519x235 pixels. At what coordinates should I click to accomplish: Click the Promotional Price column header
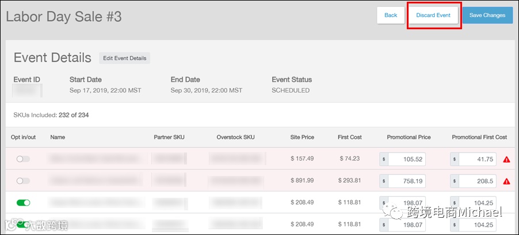[x=409, y=138]
